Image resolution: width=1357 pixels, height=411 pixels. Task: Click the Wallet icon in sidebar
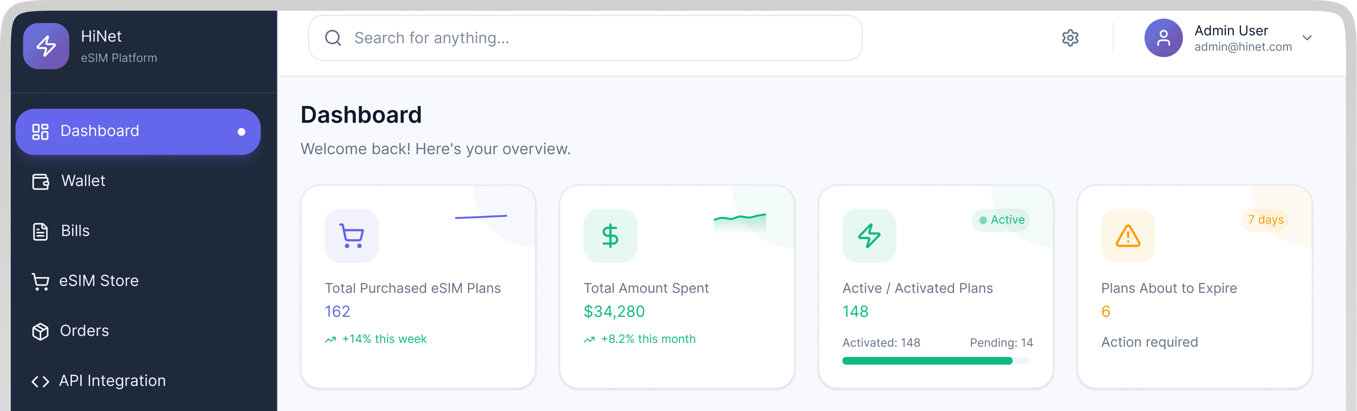click(x=40, y=181)
